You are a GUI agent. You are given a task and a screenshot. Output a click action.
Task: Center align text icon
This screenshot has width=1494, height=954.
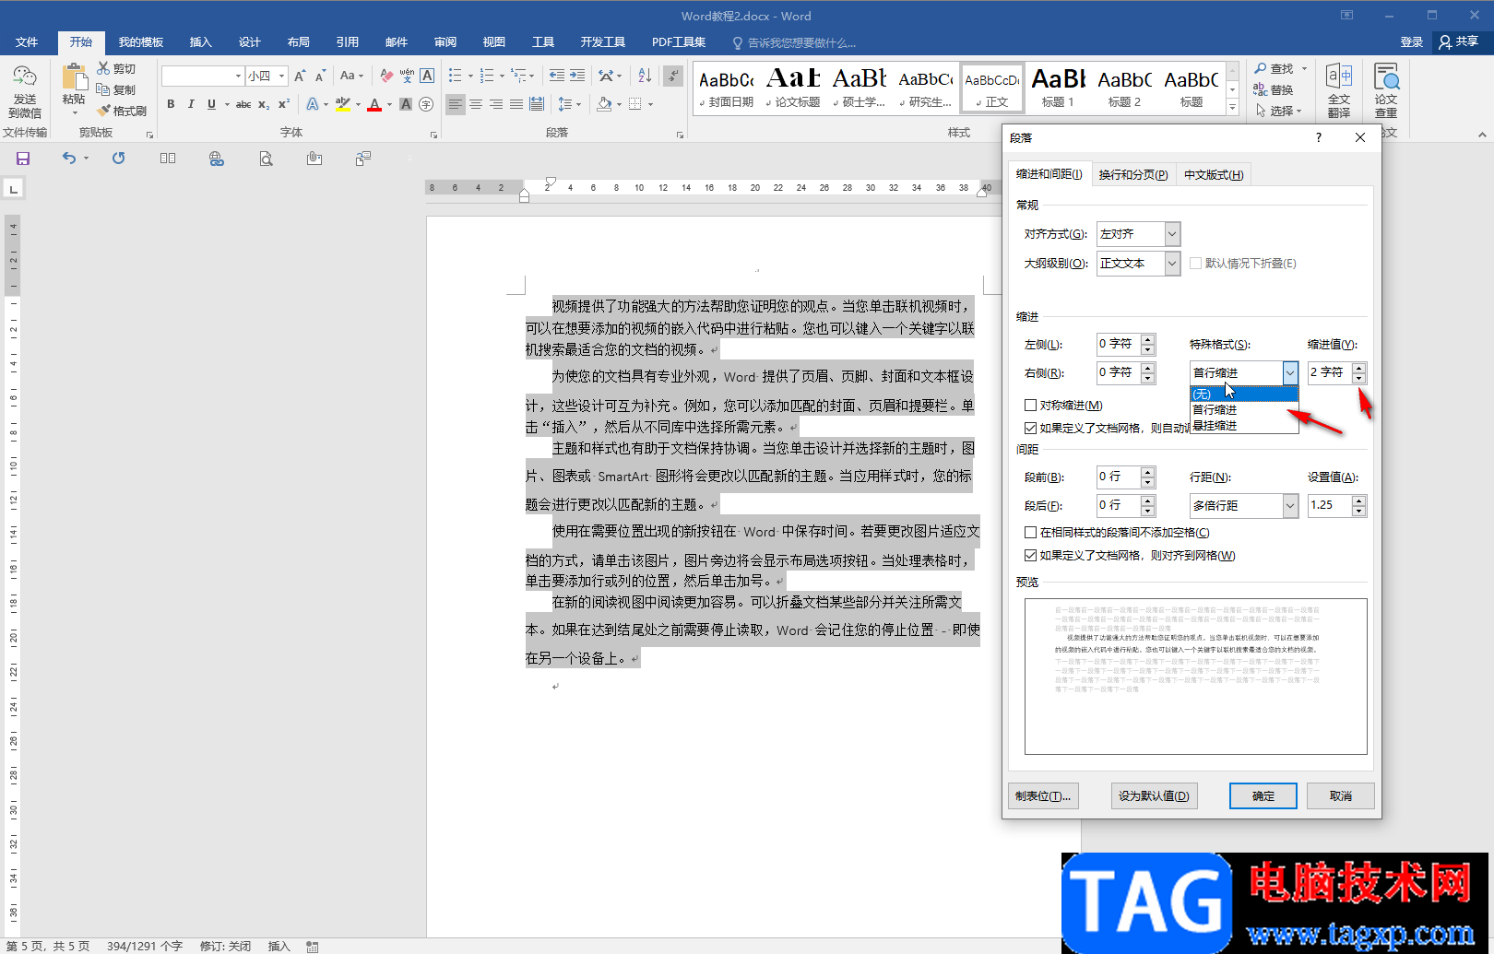coord(476,104)
